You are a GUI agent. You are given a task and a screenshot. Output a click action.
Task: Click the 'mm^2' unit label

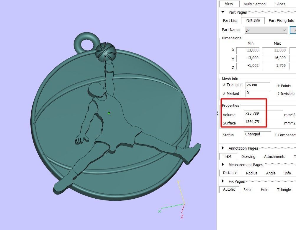290,123
